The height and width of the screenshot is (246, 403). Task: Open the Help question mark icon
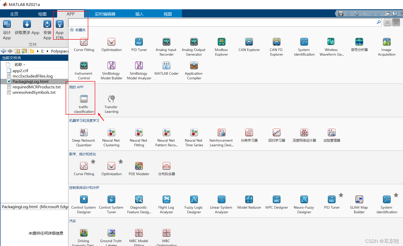point(395,13)
